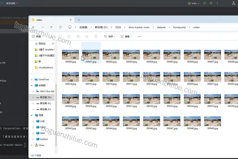Click horsejump in the address breadcrumb
This screenshot has height=159, width=238.
[x=179, y=27]
